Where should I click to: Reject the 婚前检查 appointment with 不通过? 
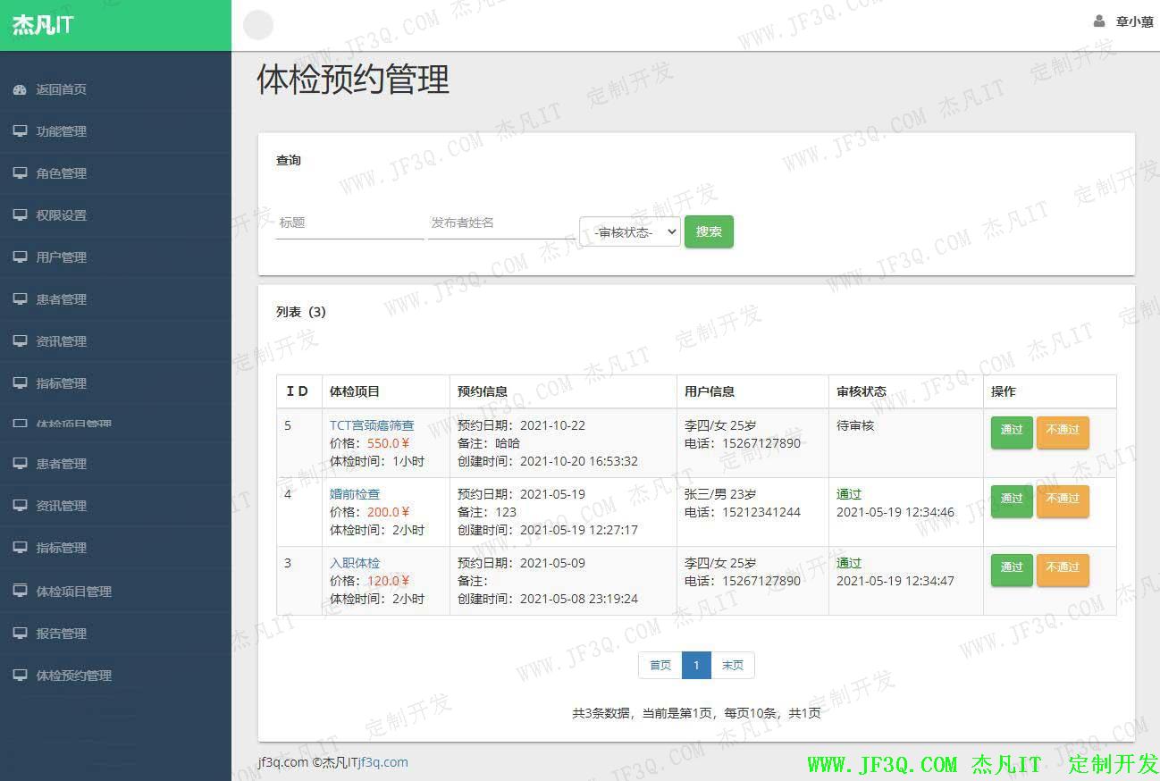point(1063,500)
